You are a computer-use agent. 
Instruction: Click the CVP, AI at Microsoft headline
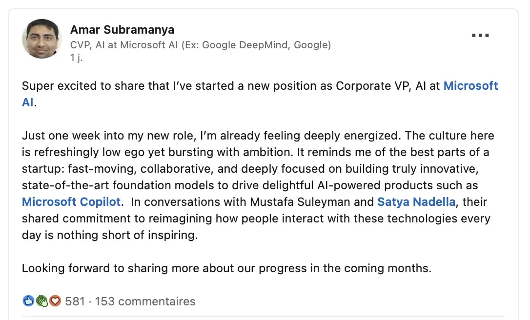click(201, 45)
